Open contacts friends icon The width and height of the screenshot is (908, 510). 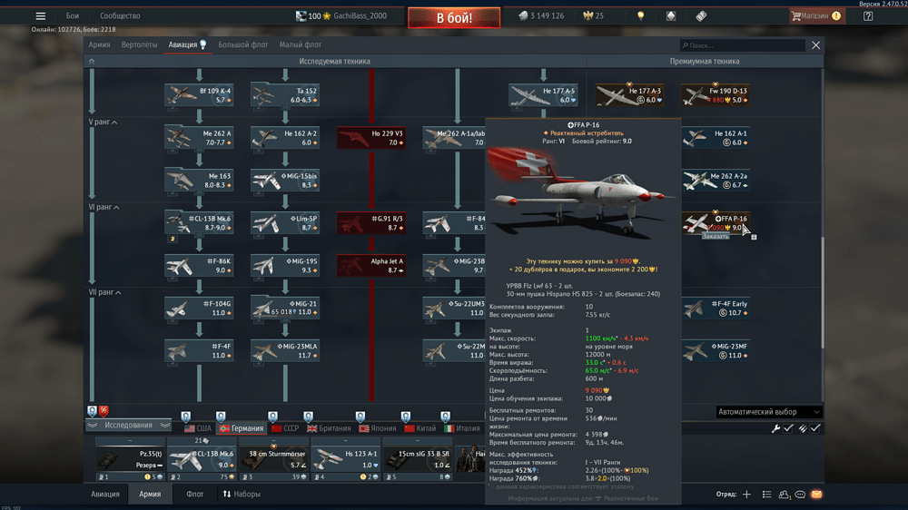tap(785, 495)
